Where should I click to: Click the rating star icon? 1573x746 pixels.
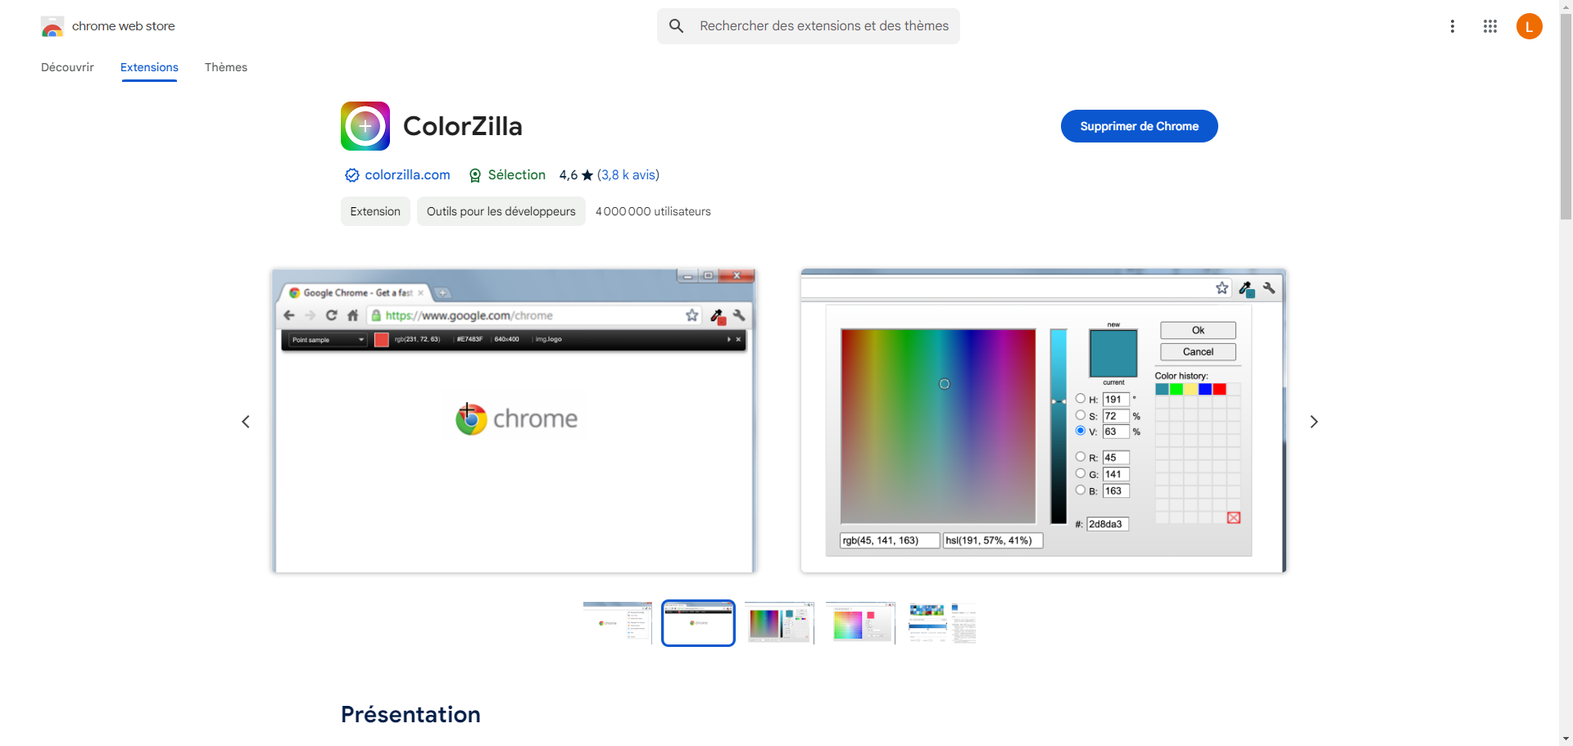coord(587,175)
